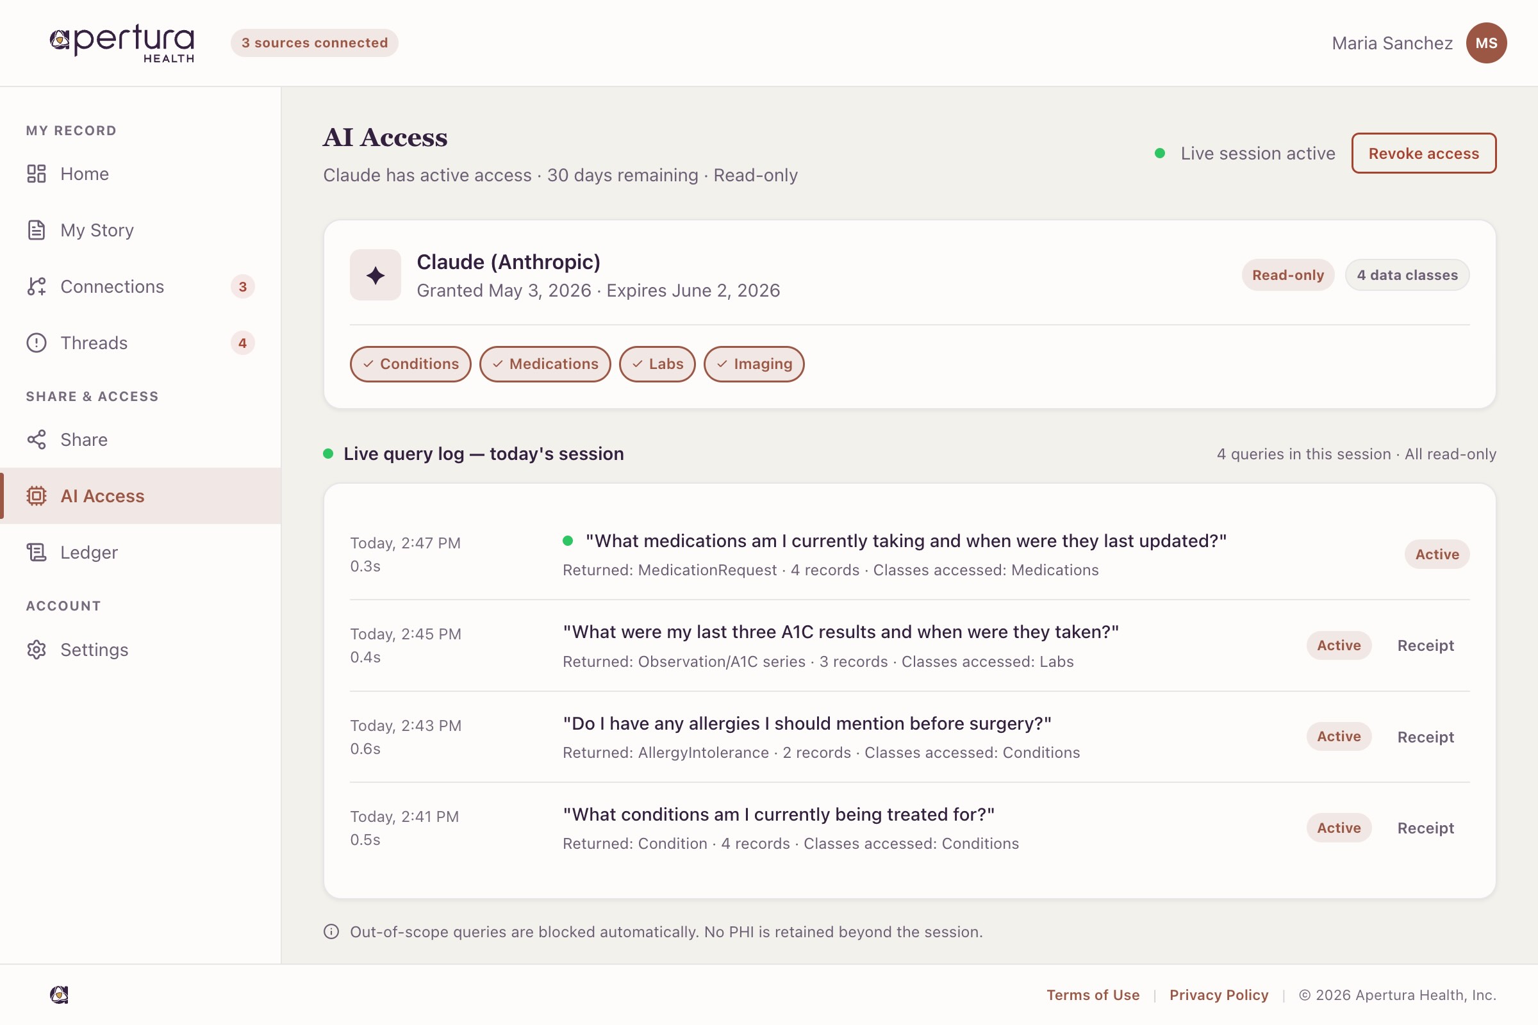Click "Today, 2:47 PM" timestamp
This screenshot has height=1025, width=1538.
(x=406, y=543)
